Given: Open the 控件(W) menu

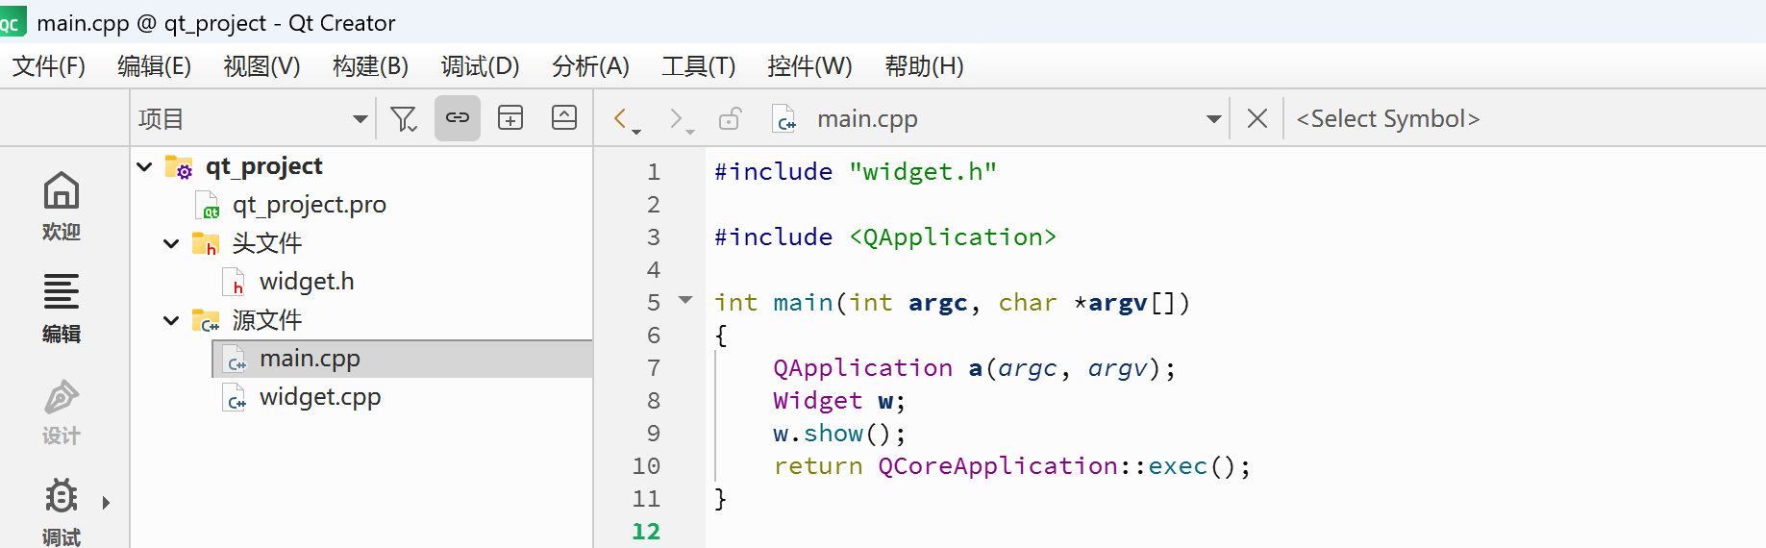Looking at the screenshot, I should point(809,66).
